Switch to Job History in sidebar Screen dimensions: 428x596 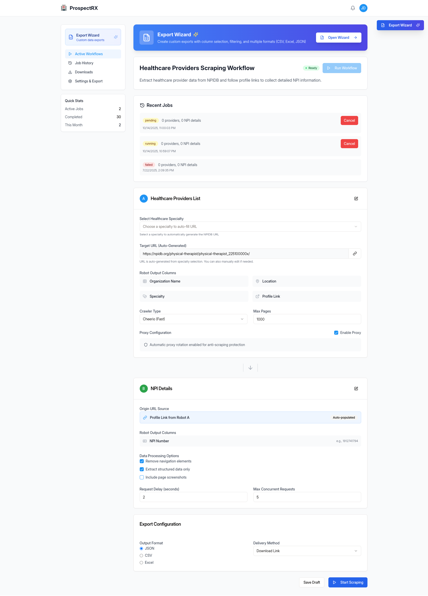tap(84, 63)
